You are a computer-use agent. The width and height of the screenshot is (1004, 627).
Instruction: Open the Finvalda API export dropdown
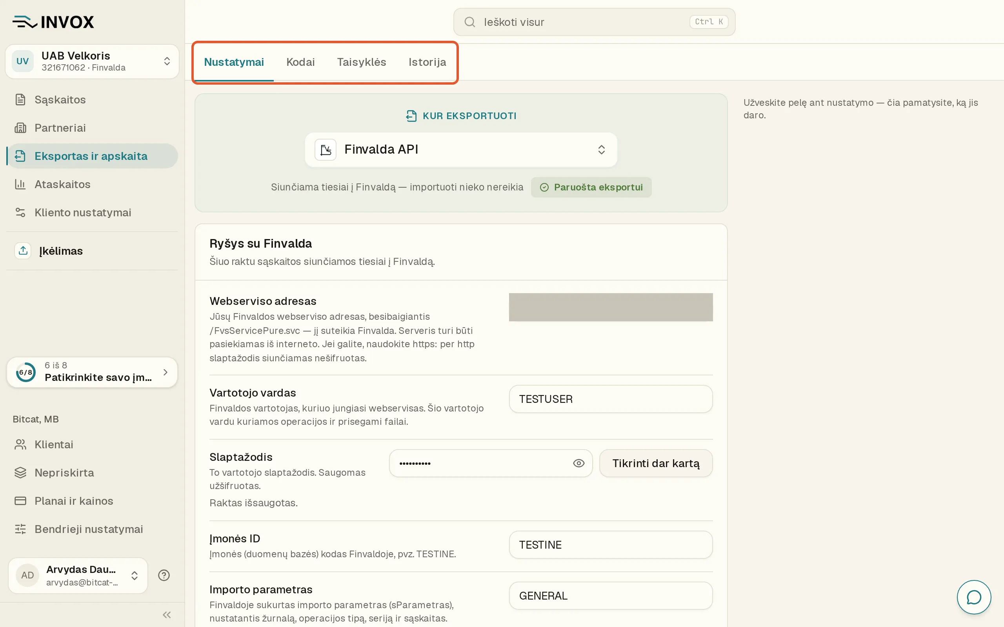point(461,150)
